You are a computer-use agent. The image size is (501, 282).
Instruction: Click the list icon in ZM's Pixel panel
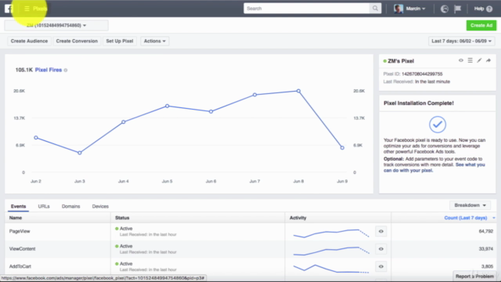click(x=470, y=60)
